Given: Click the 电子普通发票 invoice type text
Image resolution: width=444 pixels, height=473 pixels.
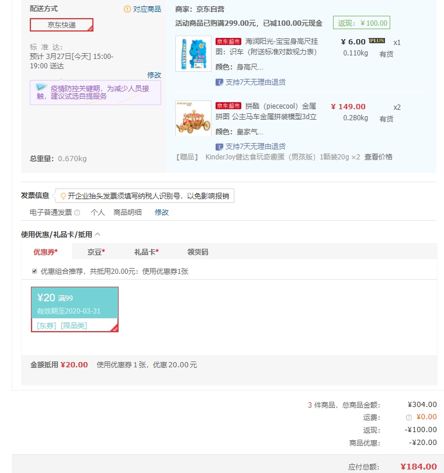Looking at the screenshot, I should pos(51,213).
